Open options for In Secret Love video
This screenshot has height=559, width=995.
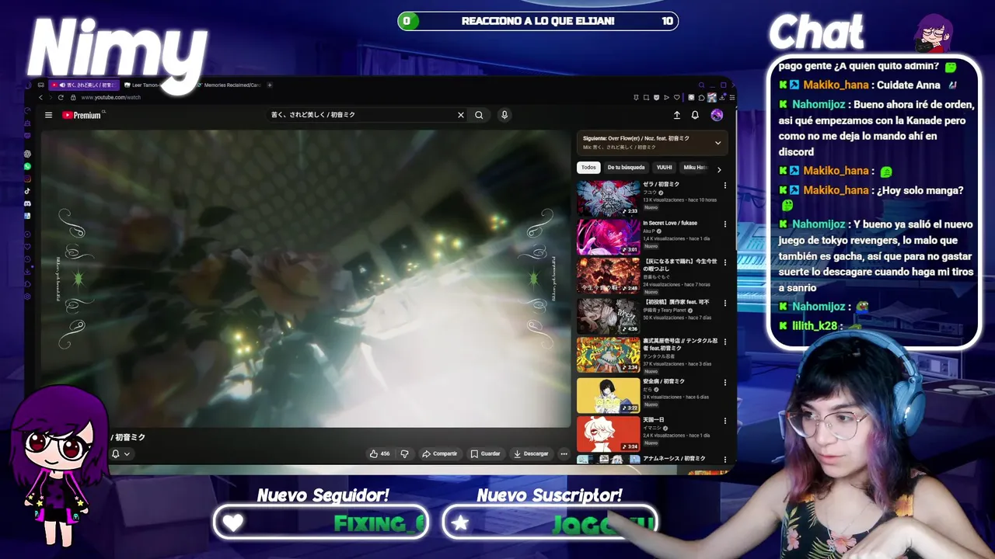(x=725, y=224)
